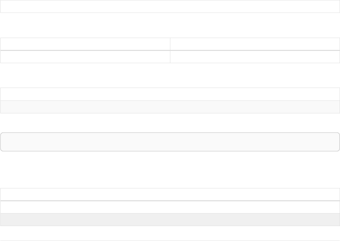Viewport: 340px width, 241px height.
Task: Click the bottom-left cell of the two-column table
Action: [85, 57]
